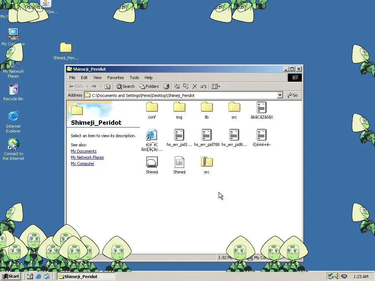Click the Copy To toolbar icon

click(x=186, y=86)
